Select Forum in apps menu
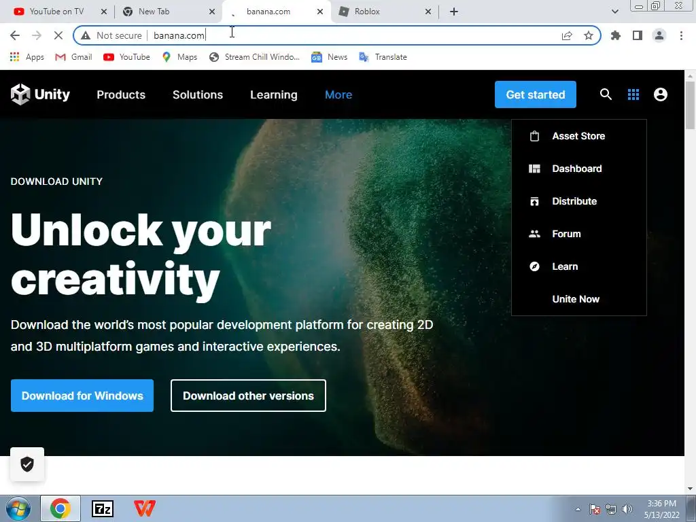This screenshot has width=696, height=522. click(x=579, y=234)
